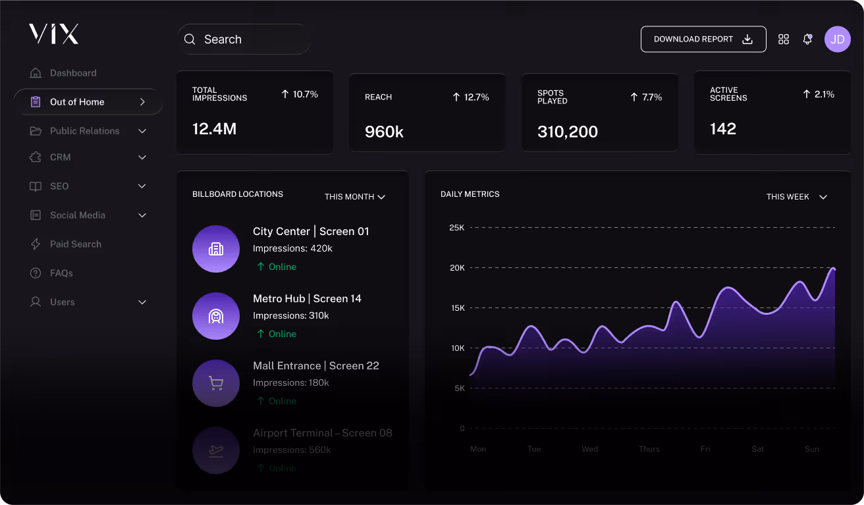Click the Sunday peak chart point
The width and height of the screenshot is (864, 505).
coord(834,269)
